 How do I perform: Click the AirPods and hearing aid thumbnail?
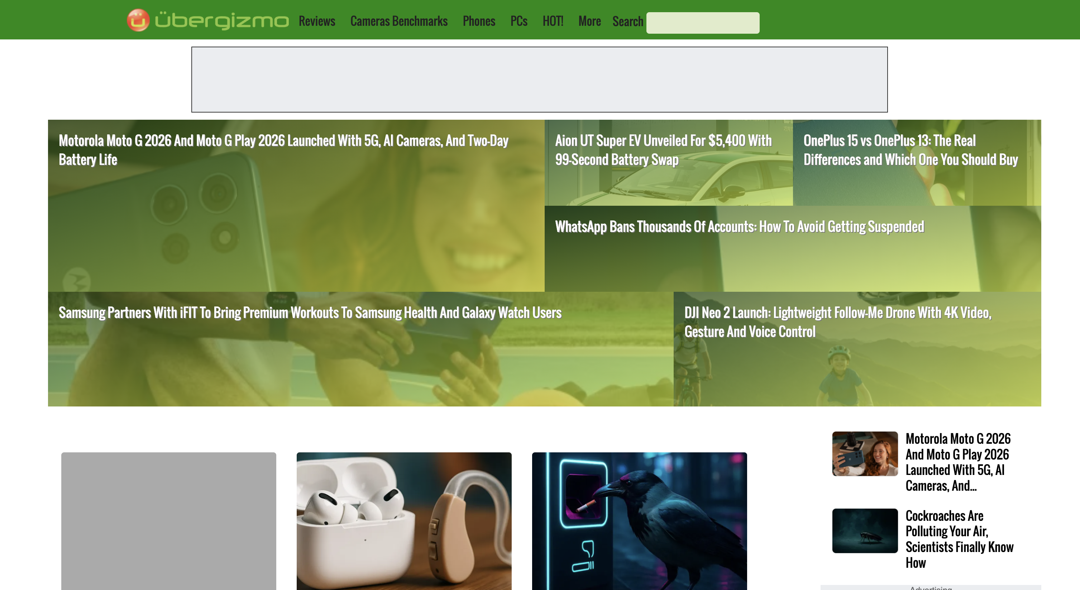[404, 520]
